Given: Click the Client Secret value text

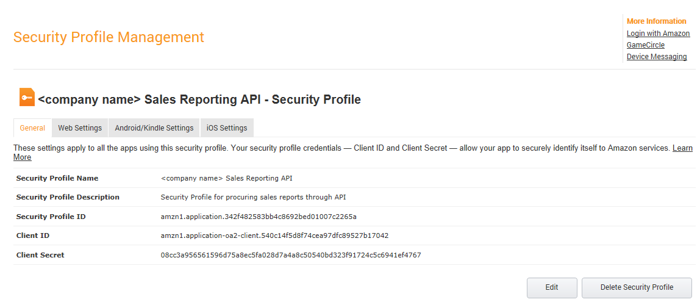Looking at the screenshot, I should (x=291, y=255).
